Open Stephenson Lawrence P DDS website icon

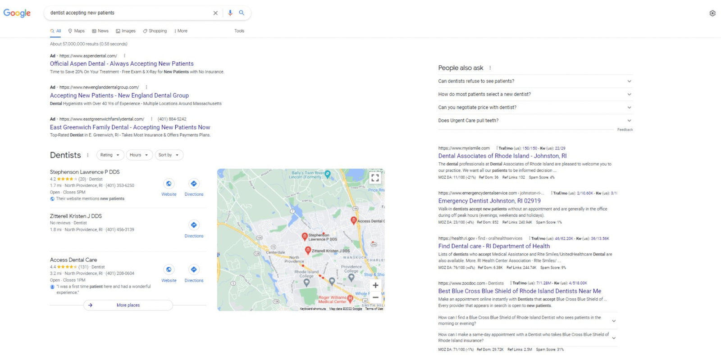[169, 184]
